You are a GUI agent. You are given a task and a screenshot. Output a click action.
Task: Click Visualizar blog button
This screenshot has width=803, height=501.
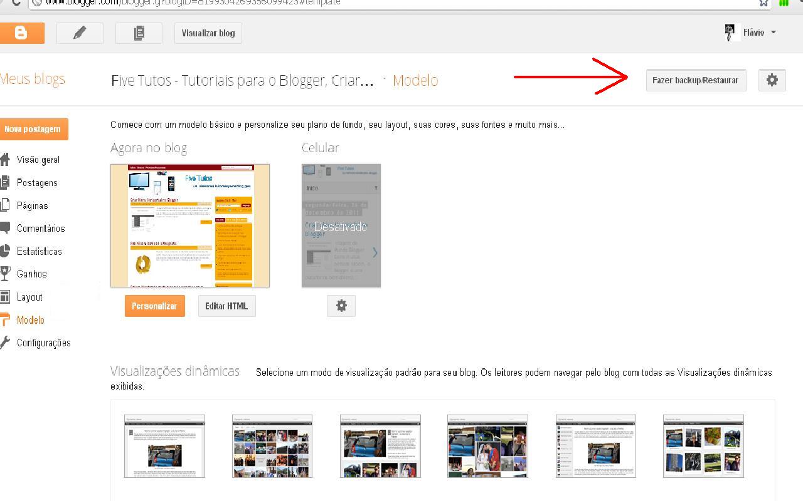click(x=208, y=33)
